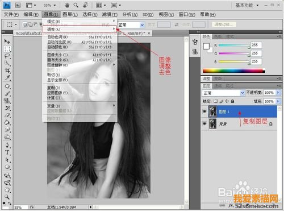The height and width of the screenshot is (211, 284).
Task: Select the Rectangular Marquee tool in the toolbox
Action: tap(7, 49)
